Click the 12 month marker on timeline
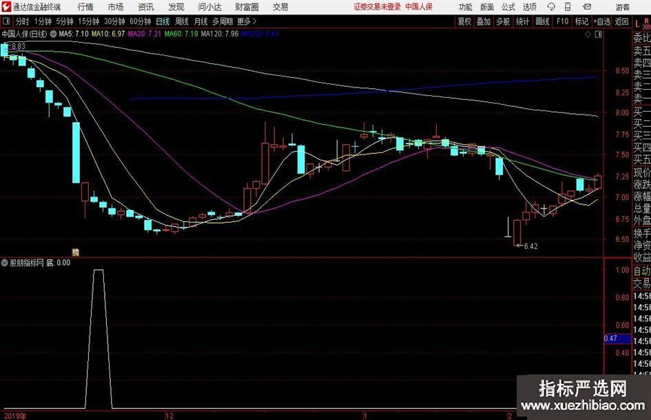This screenshot has width=651, height=420. tap(169, 416)
